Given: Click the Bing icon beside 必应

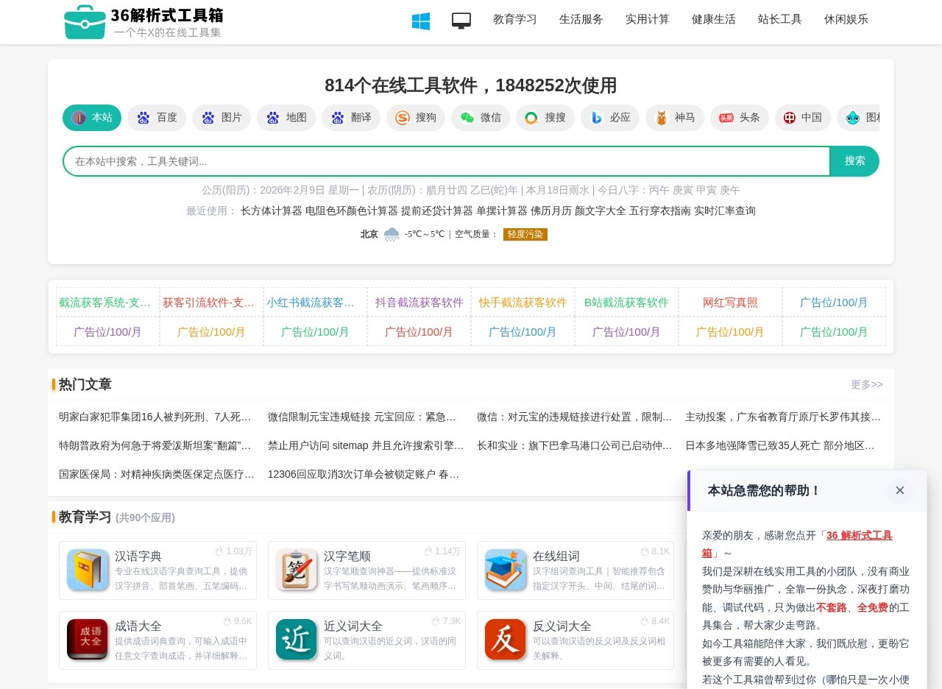Looking at the screenshot, I should (x=596, y=118).
